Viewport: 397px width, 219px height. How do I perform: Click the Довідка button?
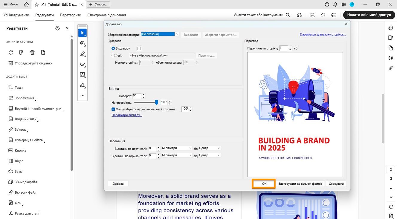(x=118, y=184)
